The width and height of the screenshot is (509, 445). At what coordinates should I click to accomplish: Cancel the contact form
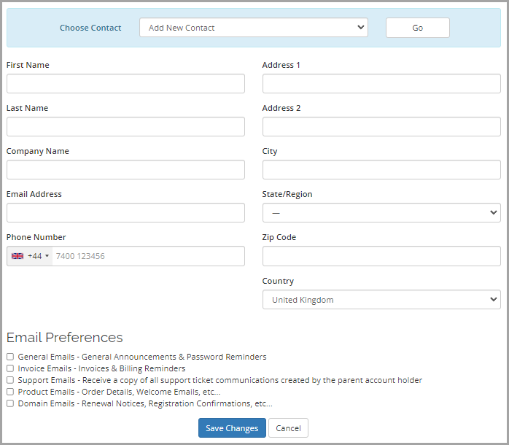pos(288,428)
